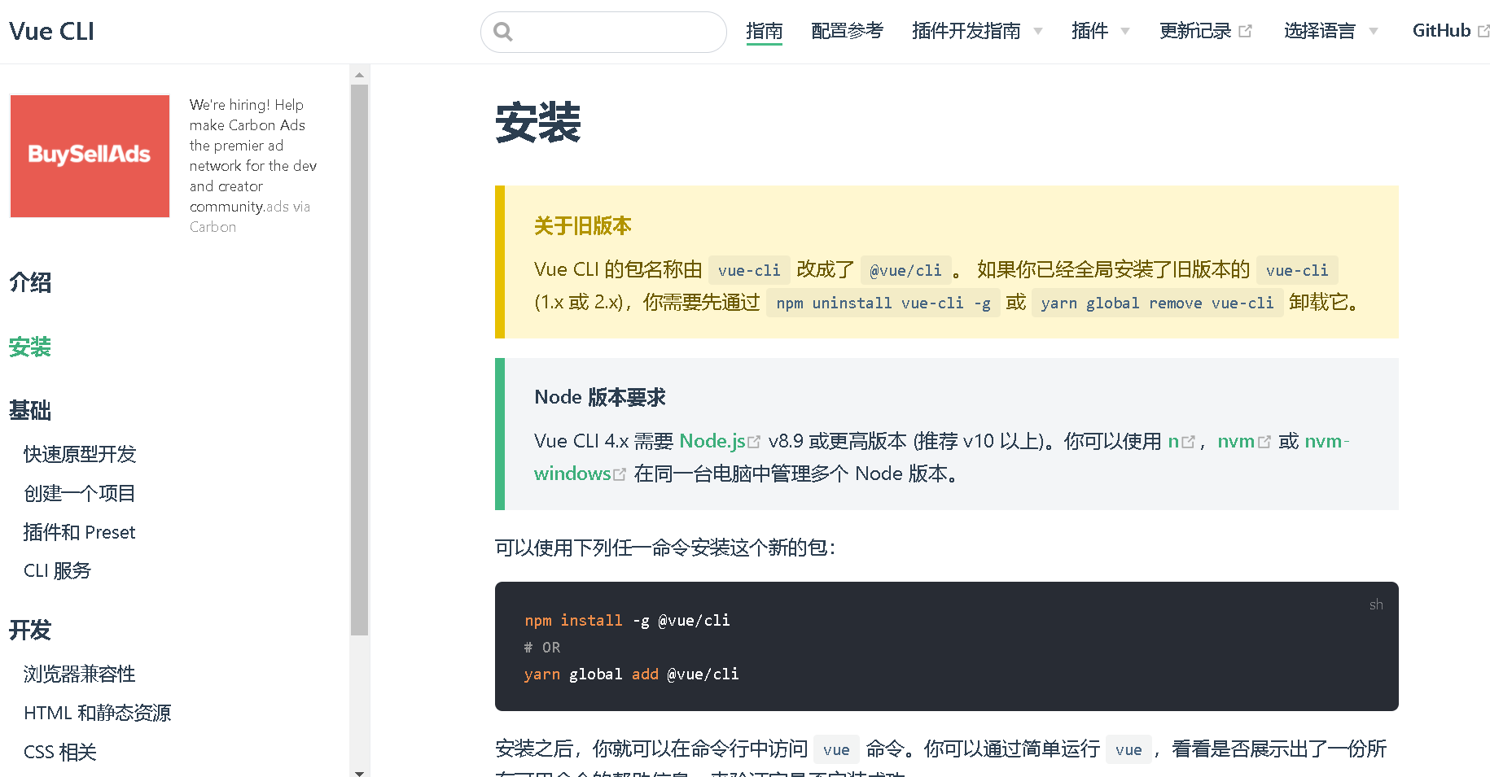Click the Node 版本要求 tip title
Screen dimensions: 1490x777
(x=600, y=397)
